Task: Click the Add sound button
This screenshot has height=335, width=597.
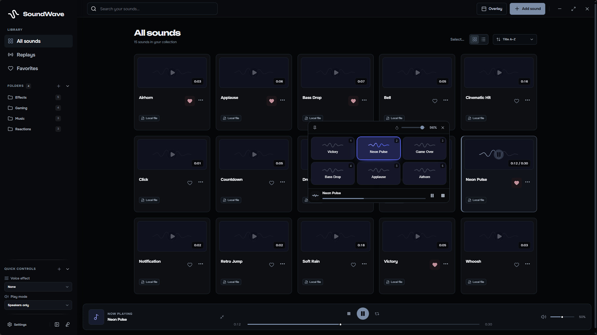Action: tap(527, 9)
